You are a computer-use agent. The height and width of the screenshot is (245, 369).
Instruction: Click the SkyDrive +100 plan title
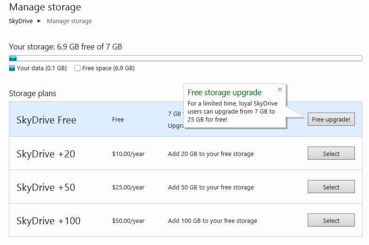click(48, 221)
